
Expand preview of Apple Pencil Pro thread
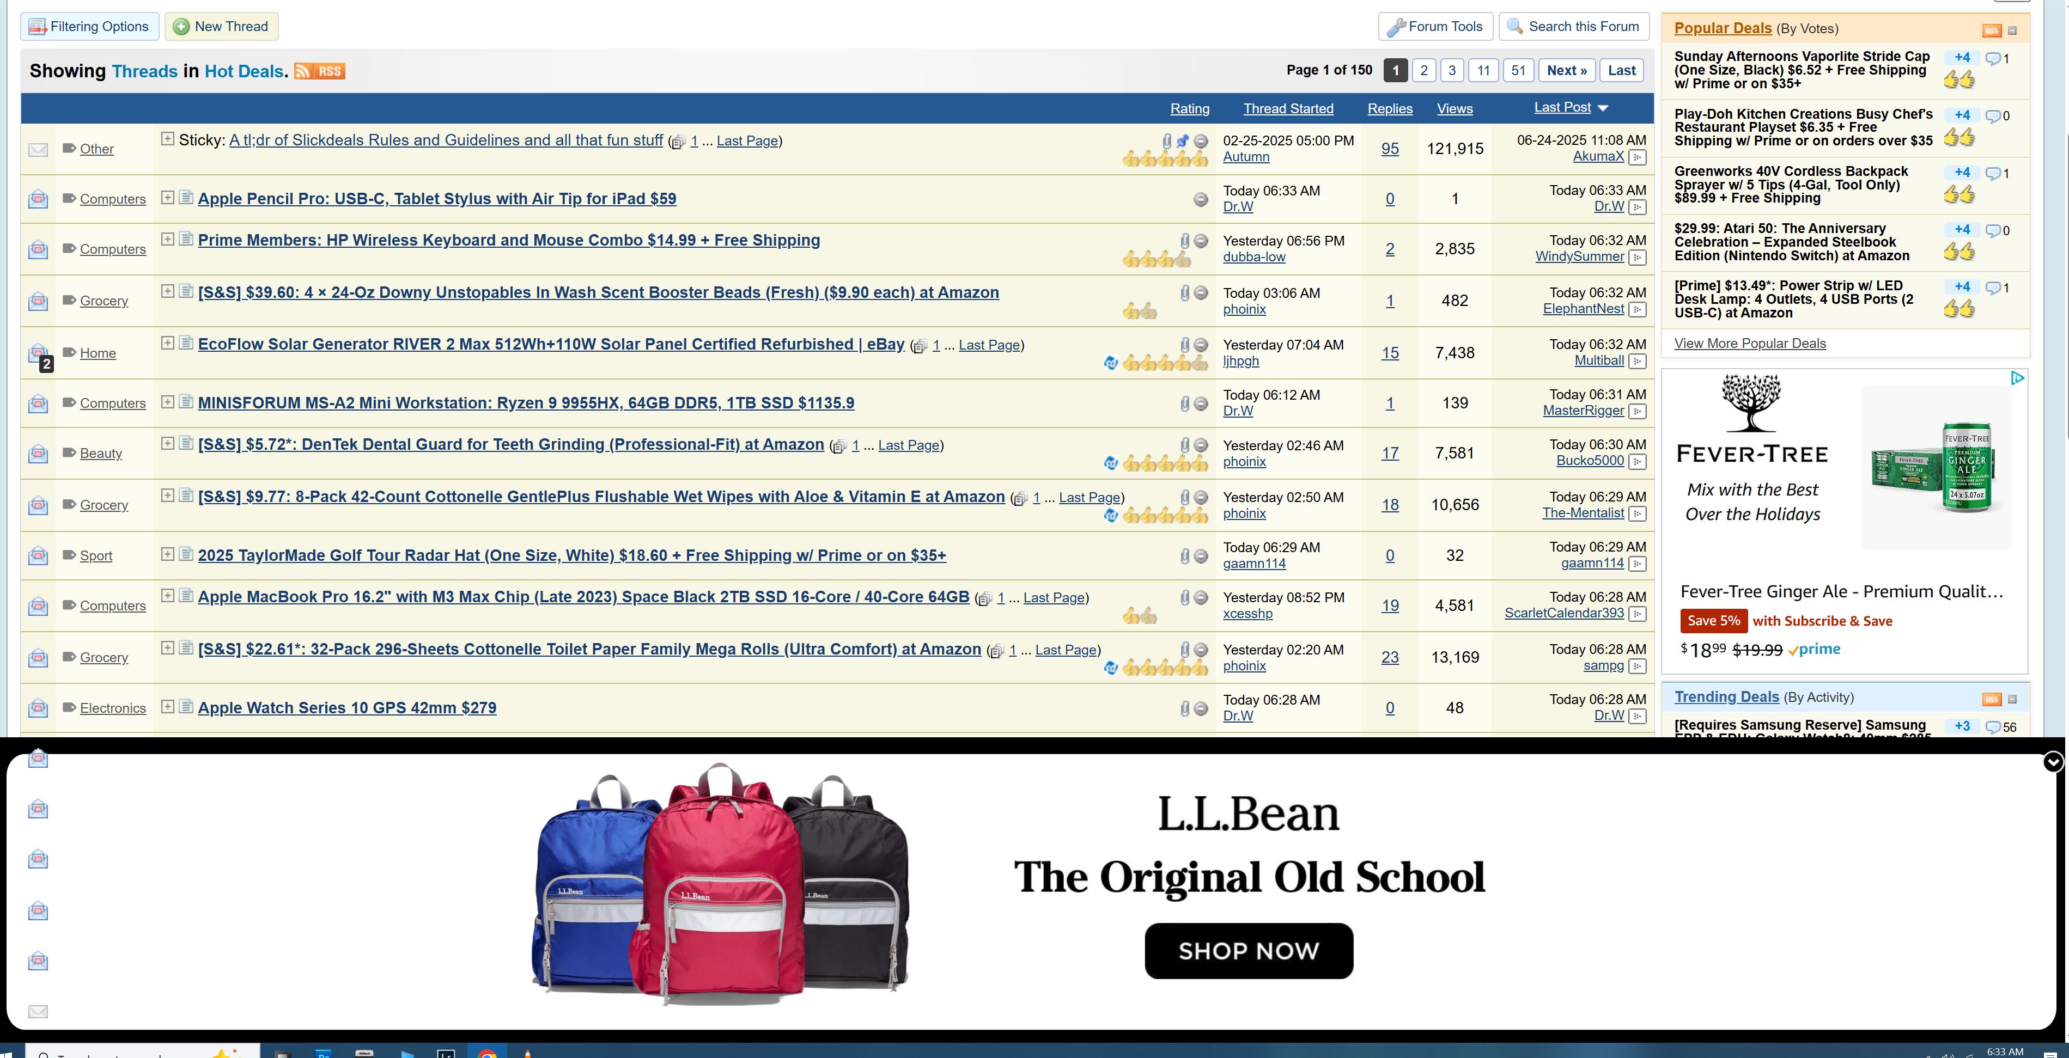(167, 197)
